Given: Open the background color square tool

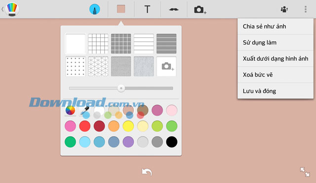Looking at the screenshot, I should coord(121,9).
